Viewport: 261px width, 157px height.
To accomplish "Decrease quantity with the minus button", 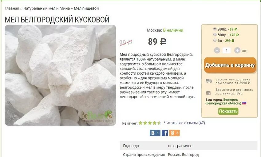I will tap(217, 50).
